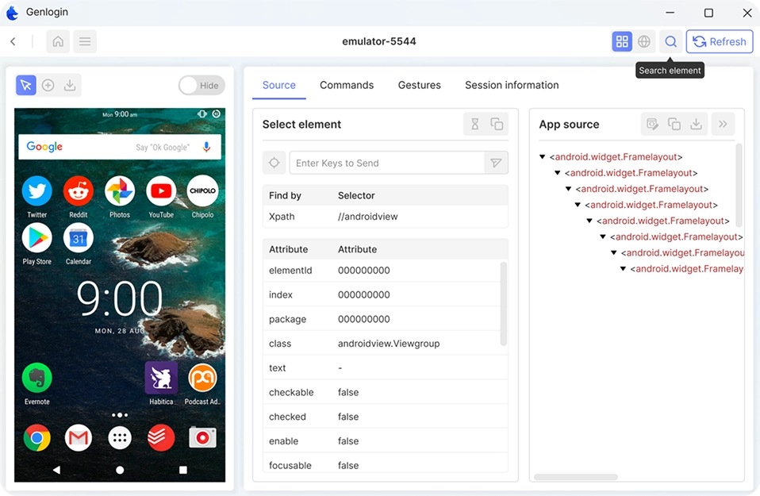The image size is (760, 496).
Task: Click the attribute table scrollbar
Action: pyautogui.click(x=503, y=303)
